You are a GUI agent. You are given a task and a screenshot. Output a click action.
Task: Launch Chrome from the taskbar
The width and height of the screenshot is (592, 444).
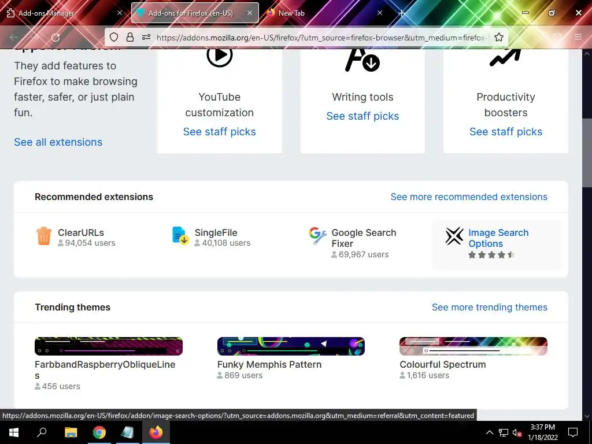click(99, 432)
